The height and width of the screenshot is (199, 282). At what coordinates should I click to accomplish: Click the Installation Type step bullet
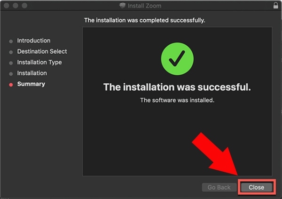tap(11, 63)
